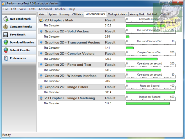Click the Run Benchmark button label

(20, 19)
